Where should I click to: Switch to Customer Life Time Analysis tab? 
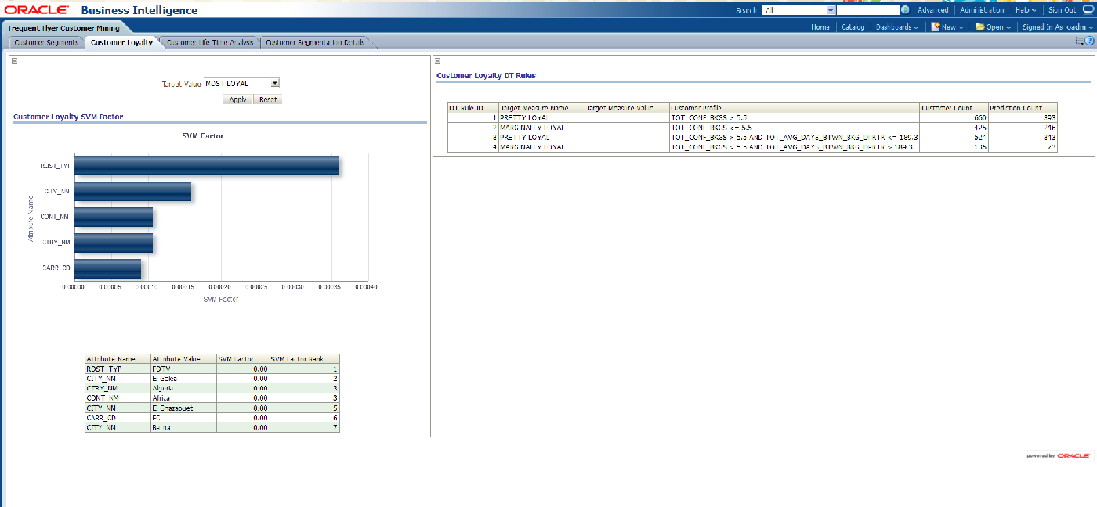point(210,42)
